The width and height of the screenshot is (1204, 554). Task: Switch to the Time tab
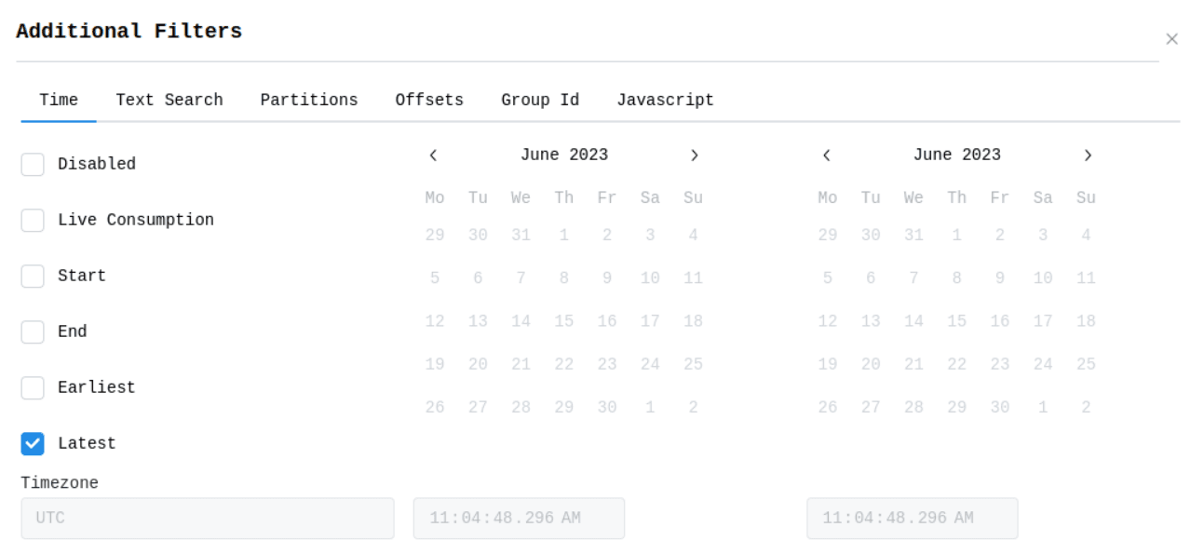pos(59,100)
